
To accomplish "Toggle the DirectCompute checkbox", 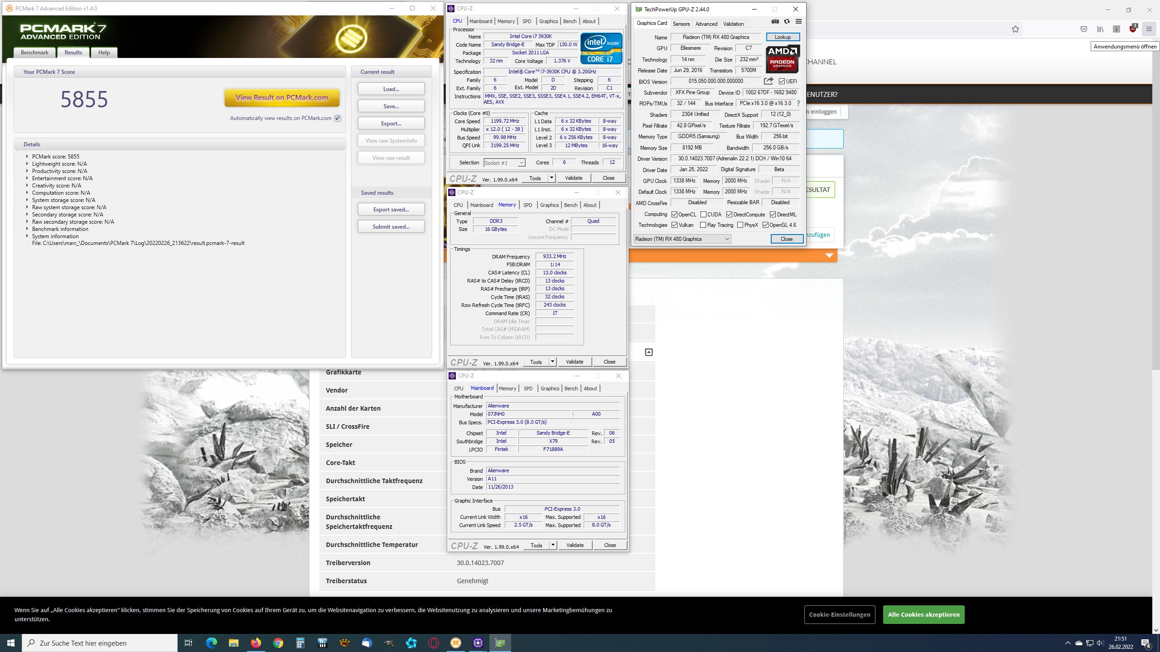I will pos(729,215).
